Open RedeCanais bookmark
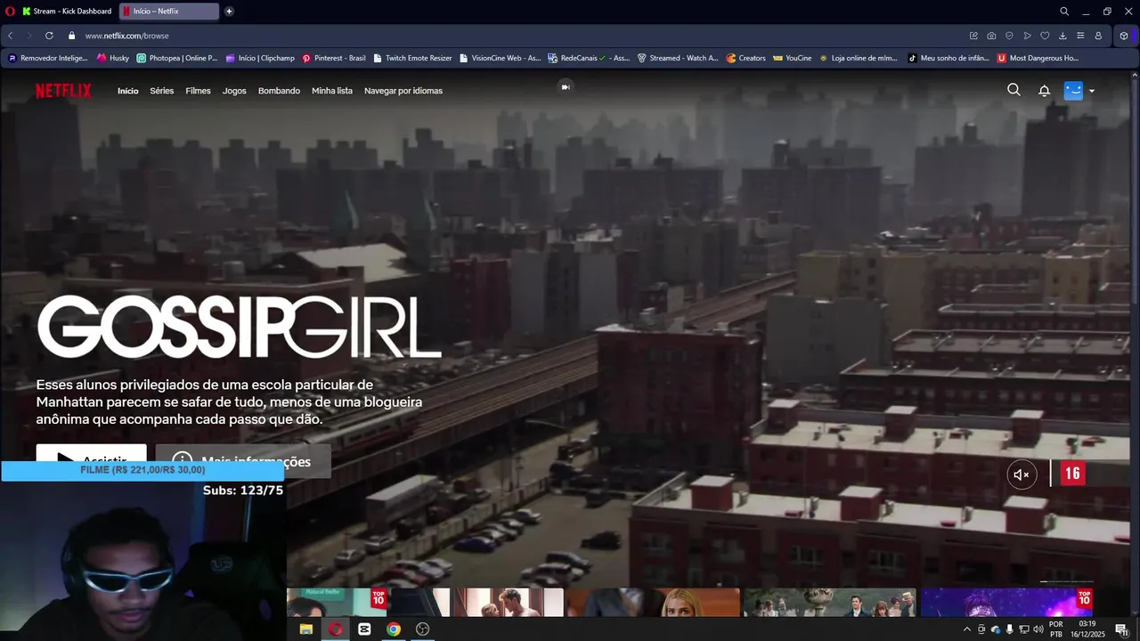Screen dimensions: 1140x641 tap(589, 58)
